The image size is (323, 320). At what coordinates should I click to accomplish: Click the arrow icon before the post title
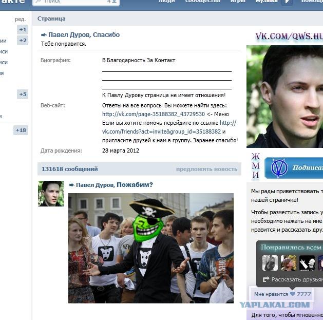[x=72, y=185]
